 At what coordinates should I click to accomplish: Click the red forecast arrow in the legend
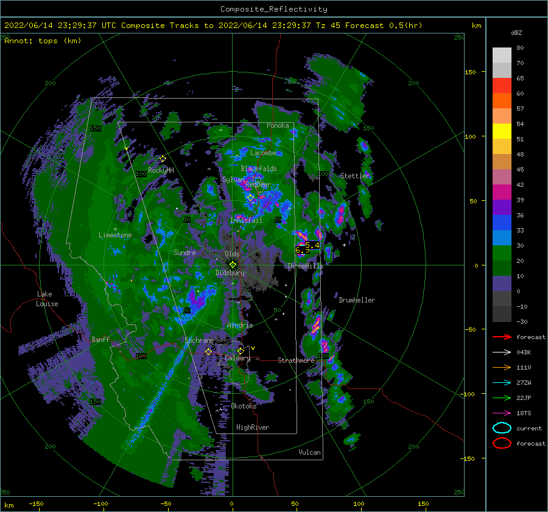pos(502,337)
